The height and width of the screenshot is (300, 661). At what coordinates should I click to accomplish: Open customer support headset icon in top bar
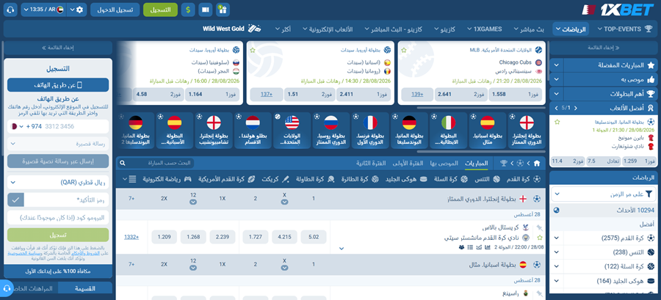(10, 10)
